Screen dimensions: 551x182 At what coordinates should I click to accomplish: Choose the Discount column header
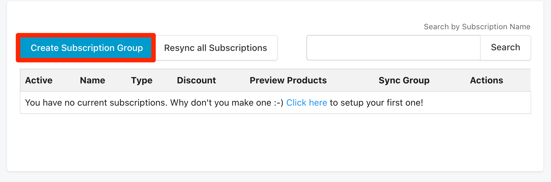pyautogui.click(x=196, y=80)
